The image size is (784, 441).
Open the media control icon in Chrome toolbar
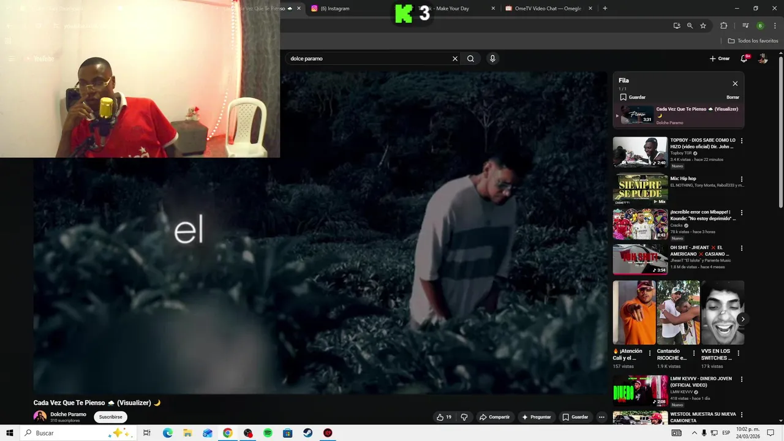(745, 26)
